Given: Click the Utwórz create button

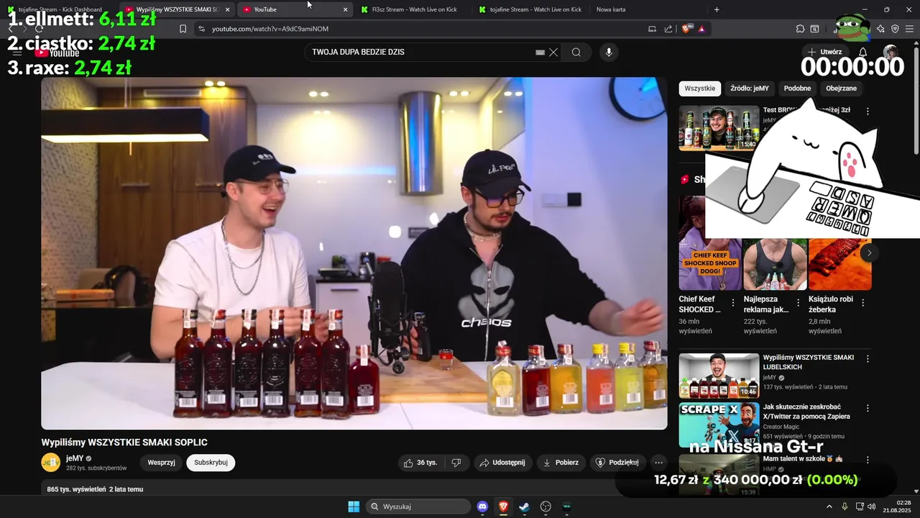Looking at the screenshot, I should pos(824,52).
